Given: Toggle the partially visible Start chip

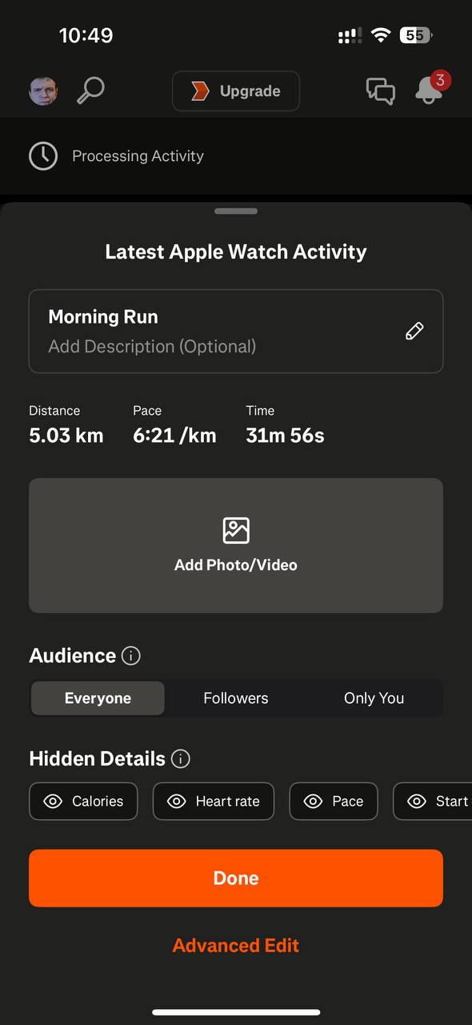Looking at the screenshot, I should [x=433, y=802].
